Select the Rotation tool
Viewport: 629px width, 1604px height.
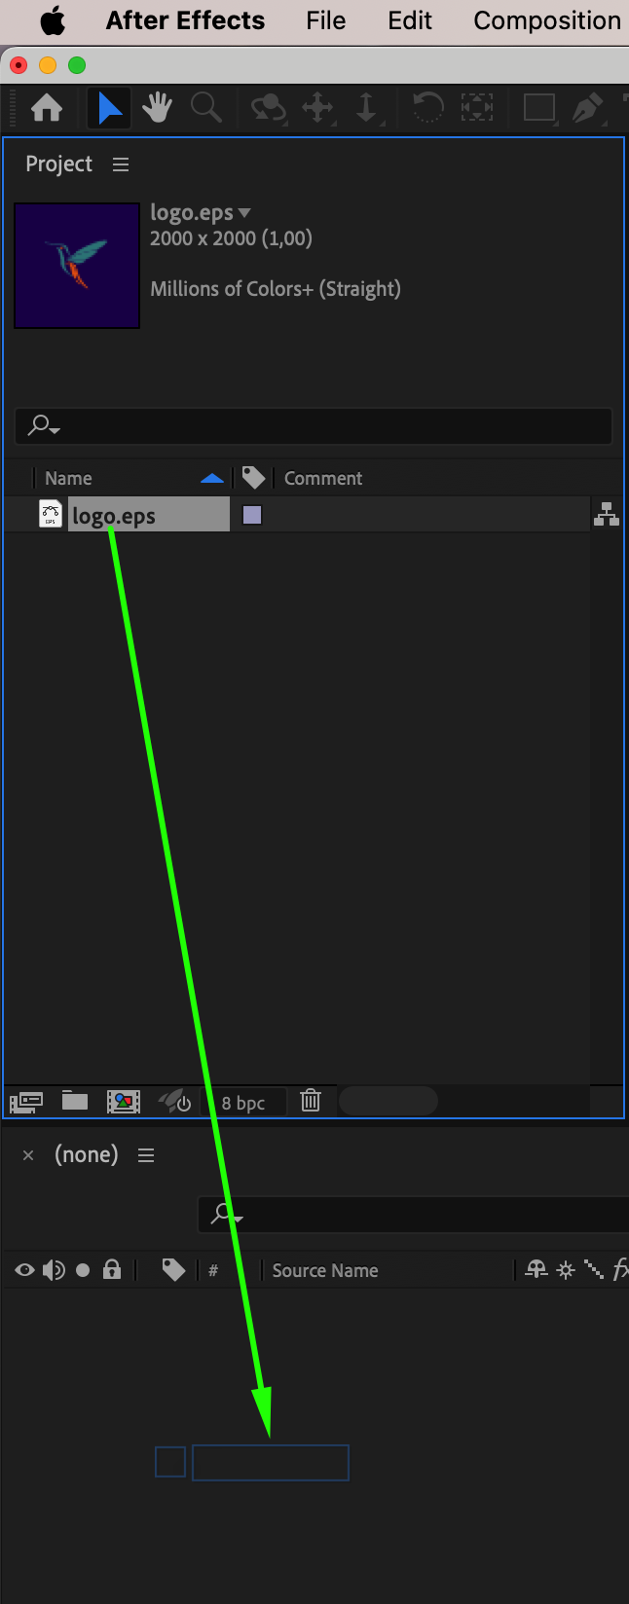(x=426, y=108)
